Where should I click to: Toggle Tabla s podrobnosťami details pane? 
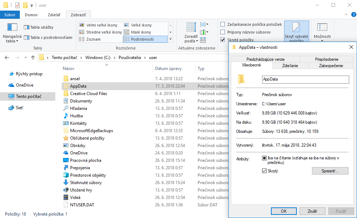point(48,37)
